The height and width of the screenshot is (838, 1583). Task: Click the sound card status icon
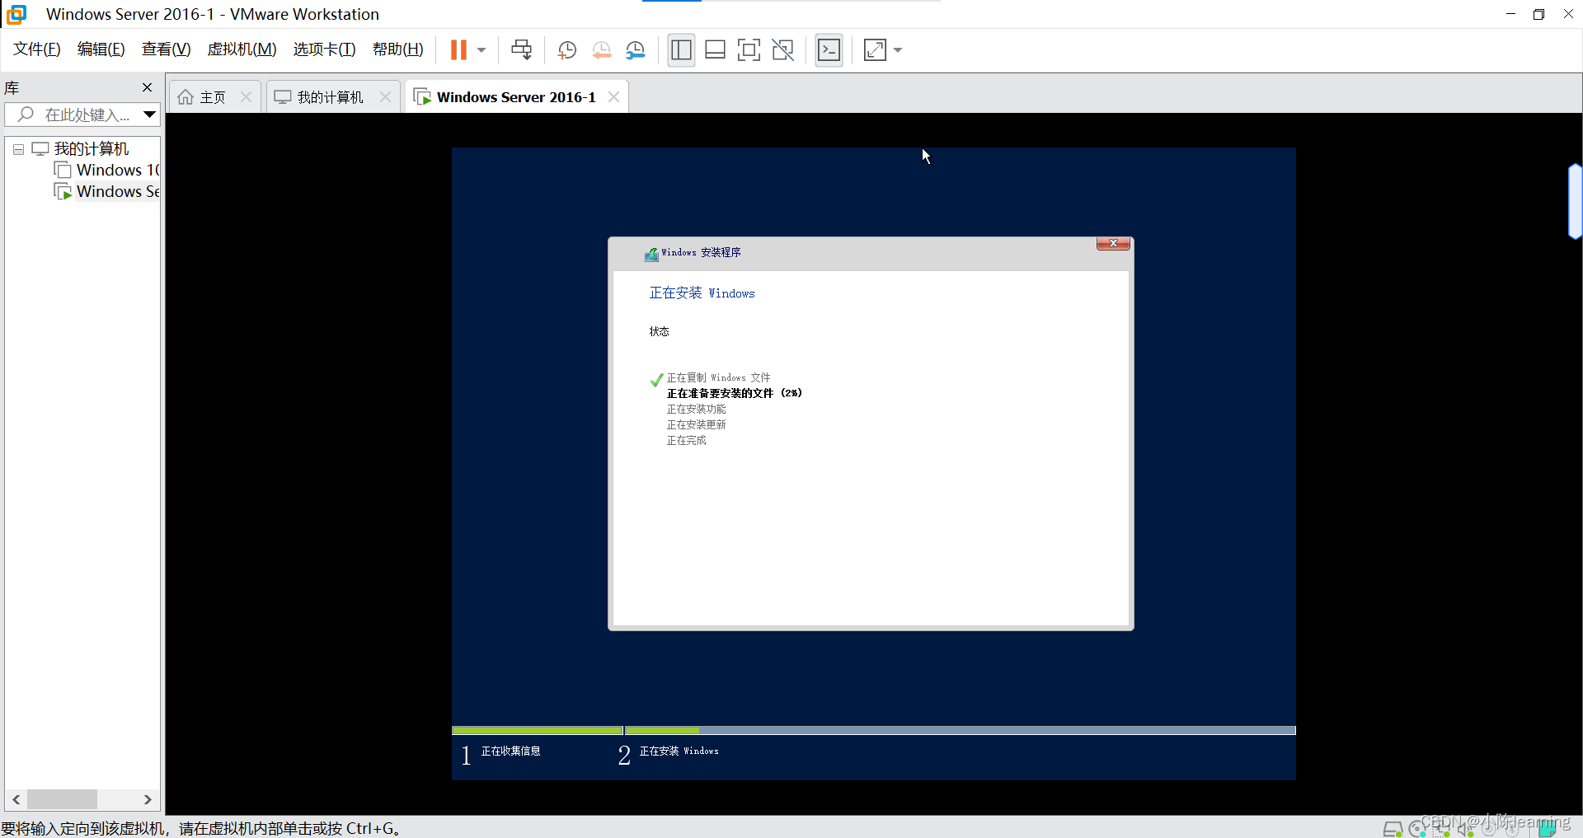(x=1465, y=829)
